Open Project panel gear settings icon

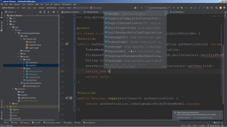tap(54, 12)
